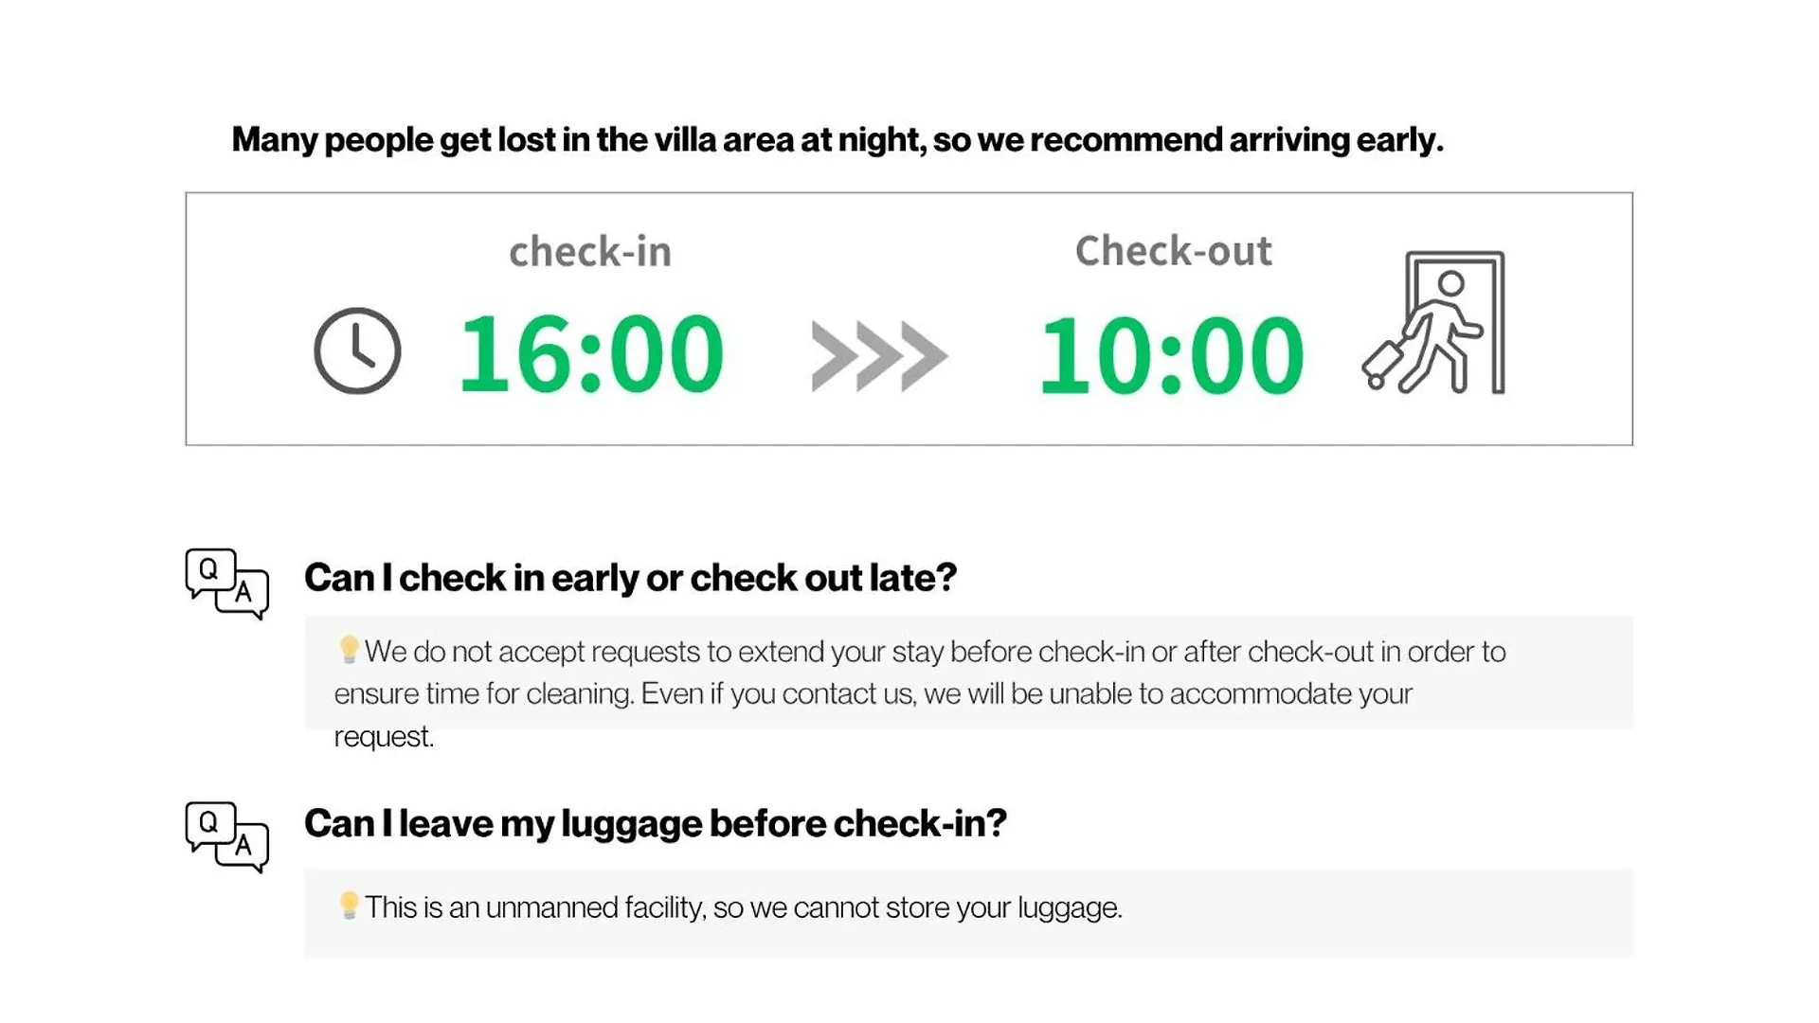Click the unmanned facility luggage answer

tap(744, 907)
